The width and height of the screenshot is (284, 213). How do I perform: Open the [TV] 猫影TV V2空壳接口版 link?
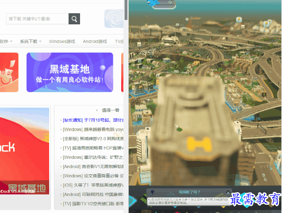click(x=93, y=204)
